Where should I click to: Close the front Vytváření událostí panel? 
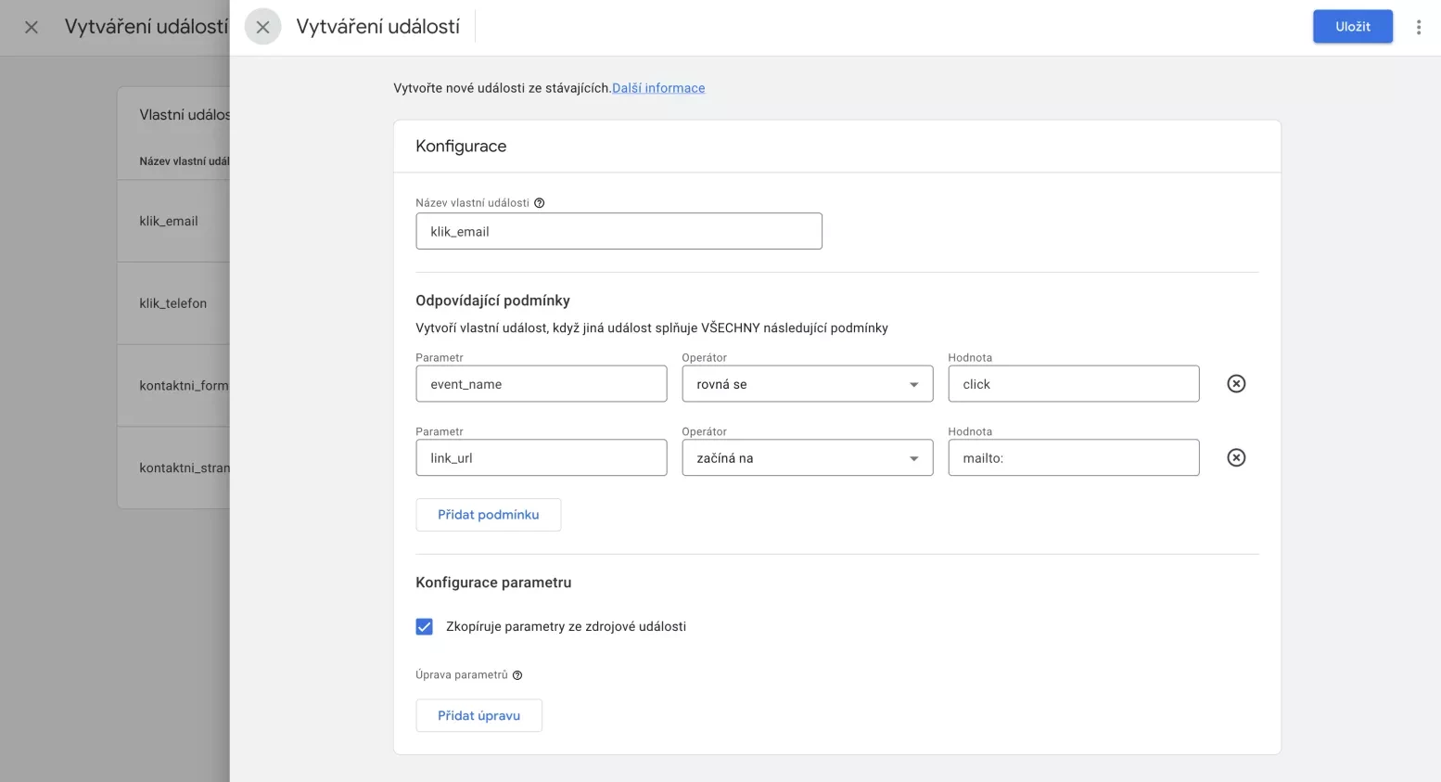[x=262, y=27]
